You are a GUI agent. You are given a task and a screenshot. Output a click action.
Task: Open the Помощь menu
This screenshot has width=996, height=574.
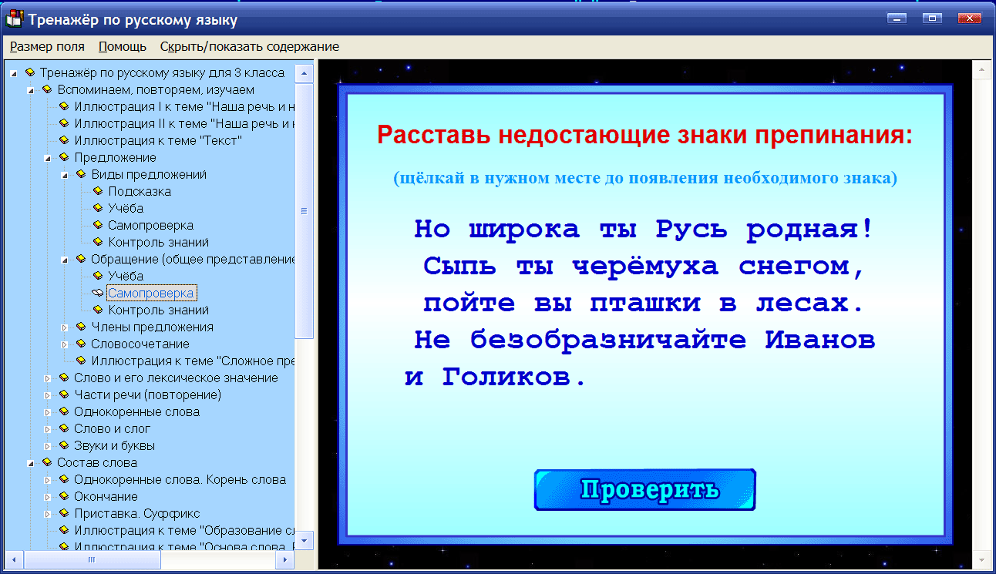coord(119,46)
